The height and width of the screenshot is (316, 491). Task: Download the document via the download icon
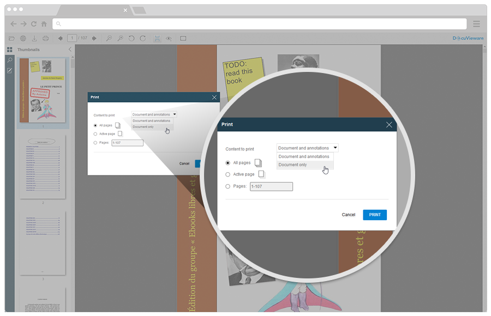click(x=34, y=38)
